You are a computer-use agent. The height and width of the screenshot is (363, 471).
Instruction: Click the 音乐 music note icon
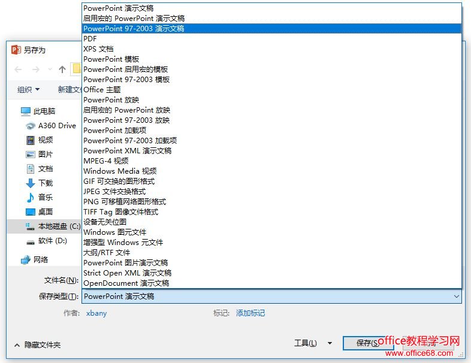point(31,198)
